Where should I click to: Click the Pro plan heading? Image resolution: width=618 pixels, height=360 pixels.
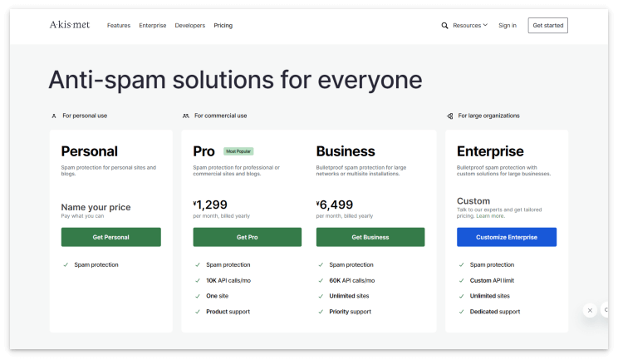[204, 151]
